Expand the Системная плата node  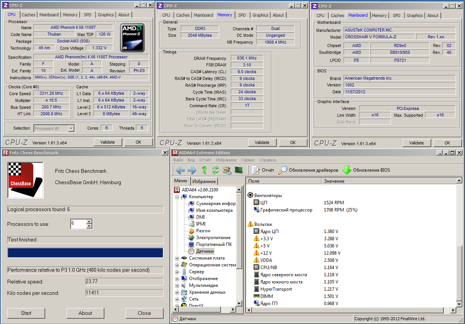177,258
